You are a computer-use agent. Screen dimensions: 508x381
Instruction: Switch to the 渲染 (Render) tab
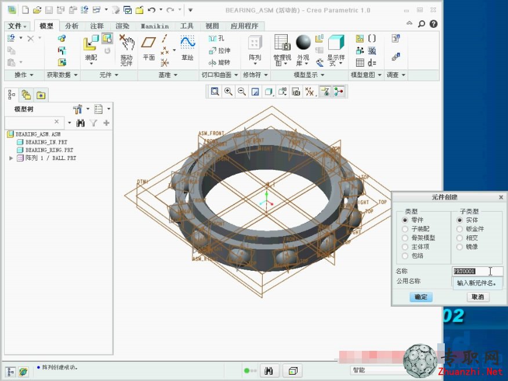(122, 26)
